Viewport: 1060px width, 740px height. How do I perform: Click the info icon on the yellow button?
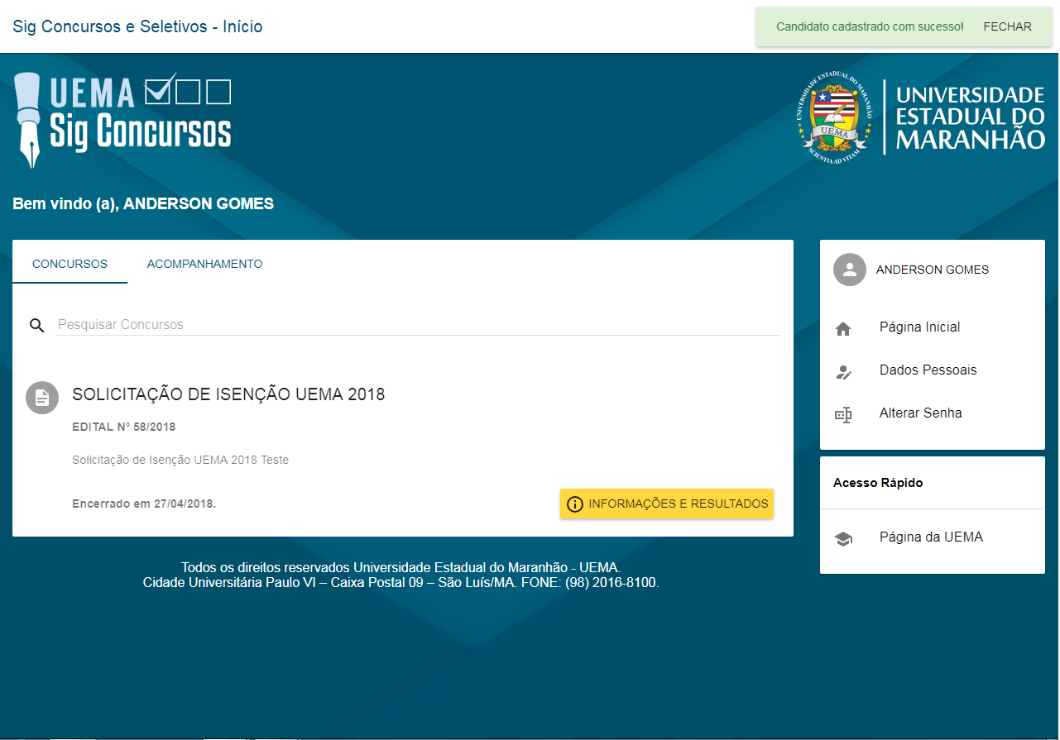(575, 504)
